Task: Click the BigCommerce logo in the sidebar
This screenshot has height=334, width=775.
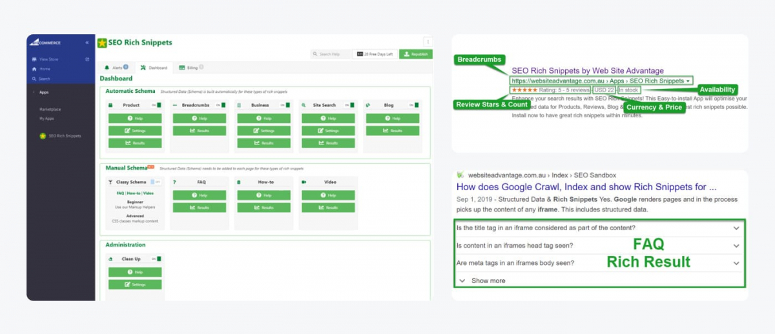Action: pos(45,43)
